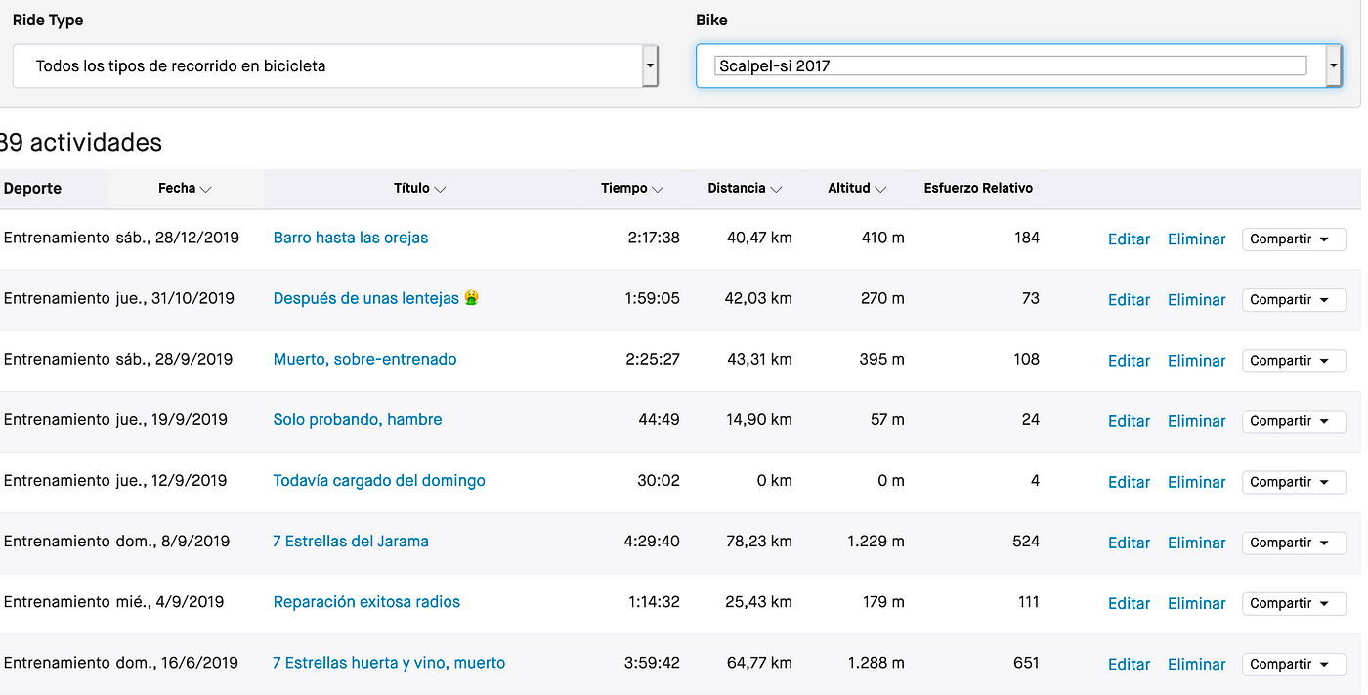Click the distance value 78,23 km

coord(759,541)
